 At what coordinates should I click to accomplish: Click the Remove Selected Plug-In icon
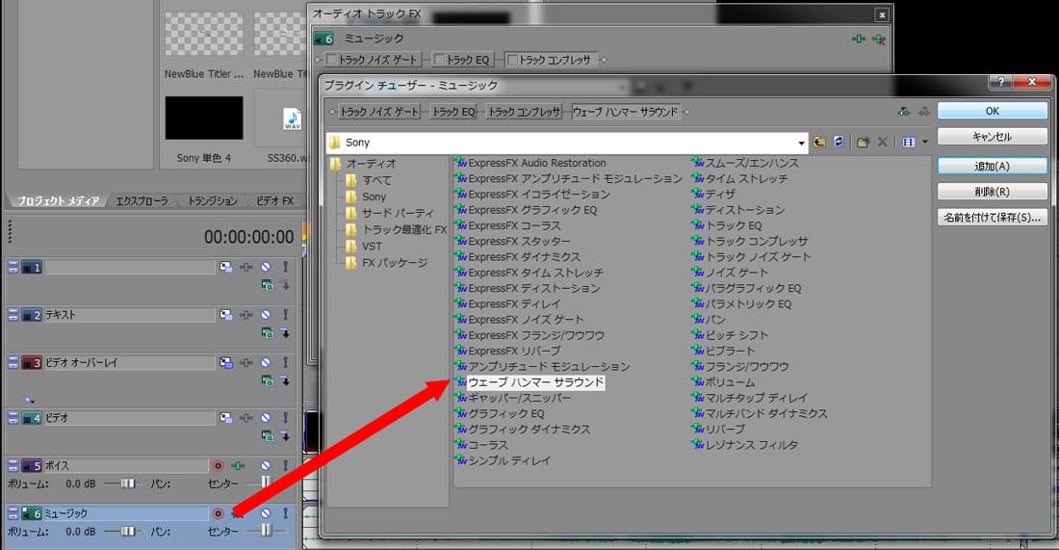pyautogui.click(x=877, y=39)
